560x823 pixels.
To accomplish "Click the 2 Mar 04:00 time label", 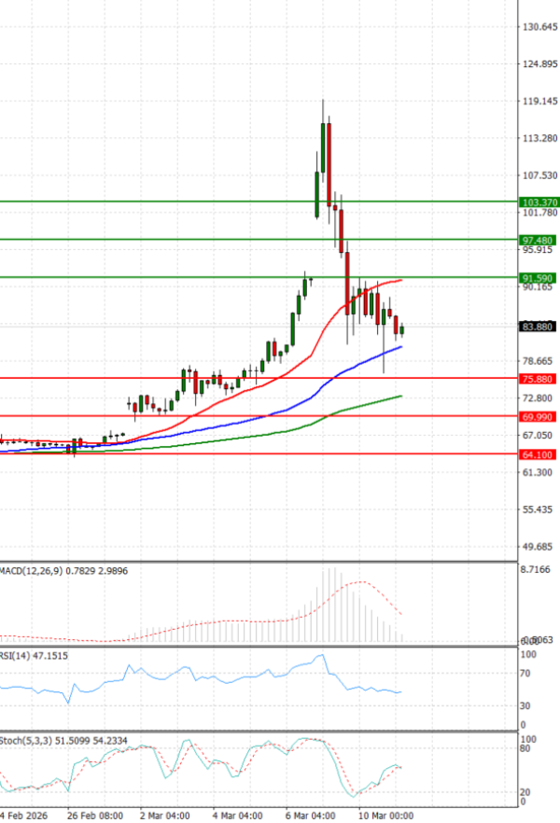I will 164,815.
